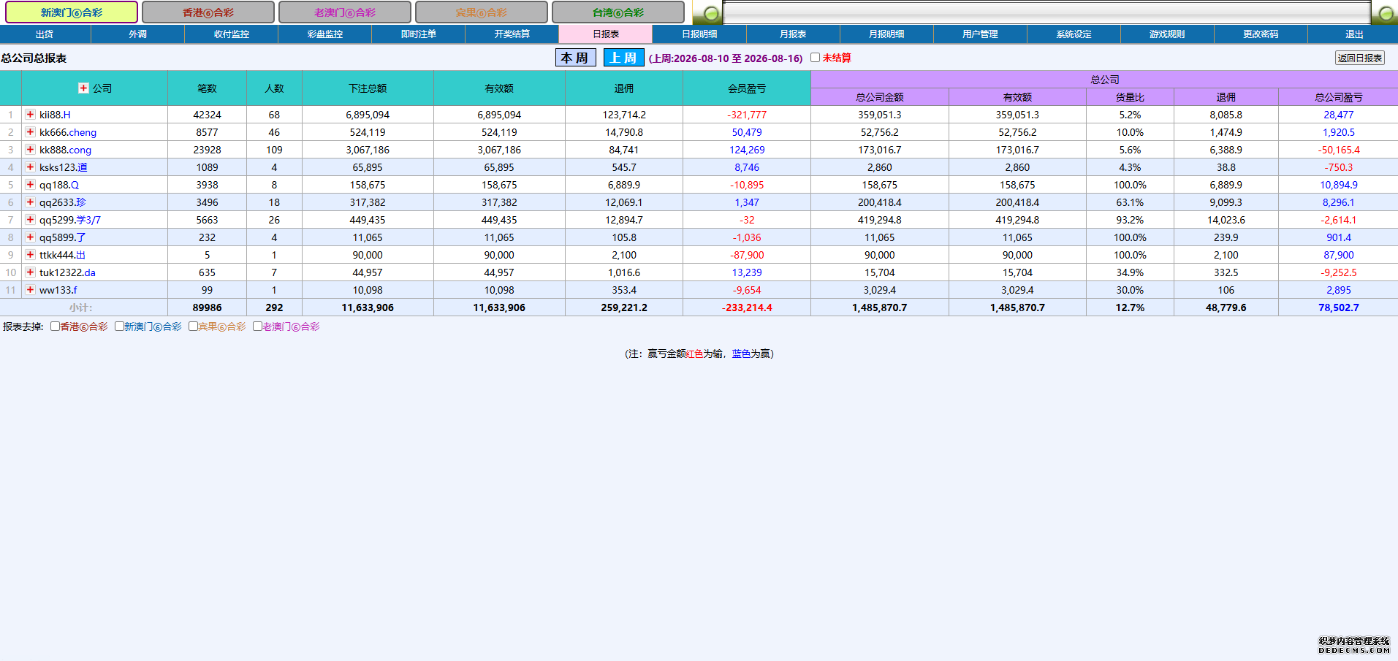Expand the qq188.Q company row
This screenshot has width=1398, height=661.
click(x=30, y=184)
